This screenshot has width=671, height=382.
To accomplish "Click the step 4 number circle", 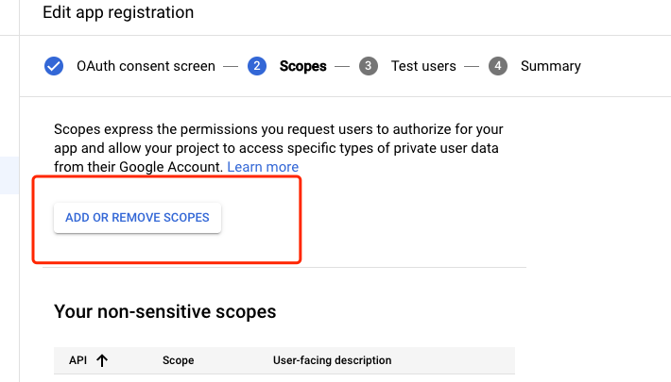I will click(498, 66).
